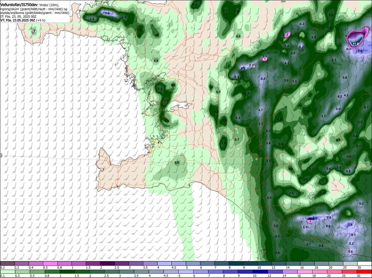
Task: Click the 7.0 precipitation value on the map
Action: 329,218
